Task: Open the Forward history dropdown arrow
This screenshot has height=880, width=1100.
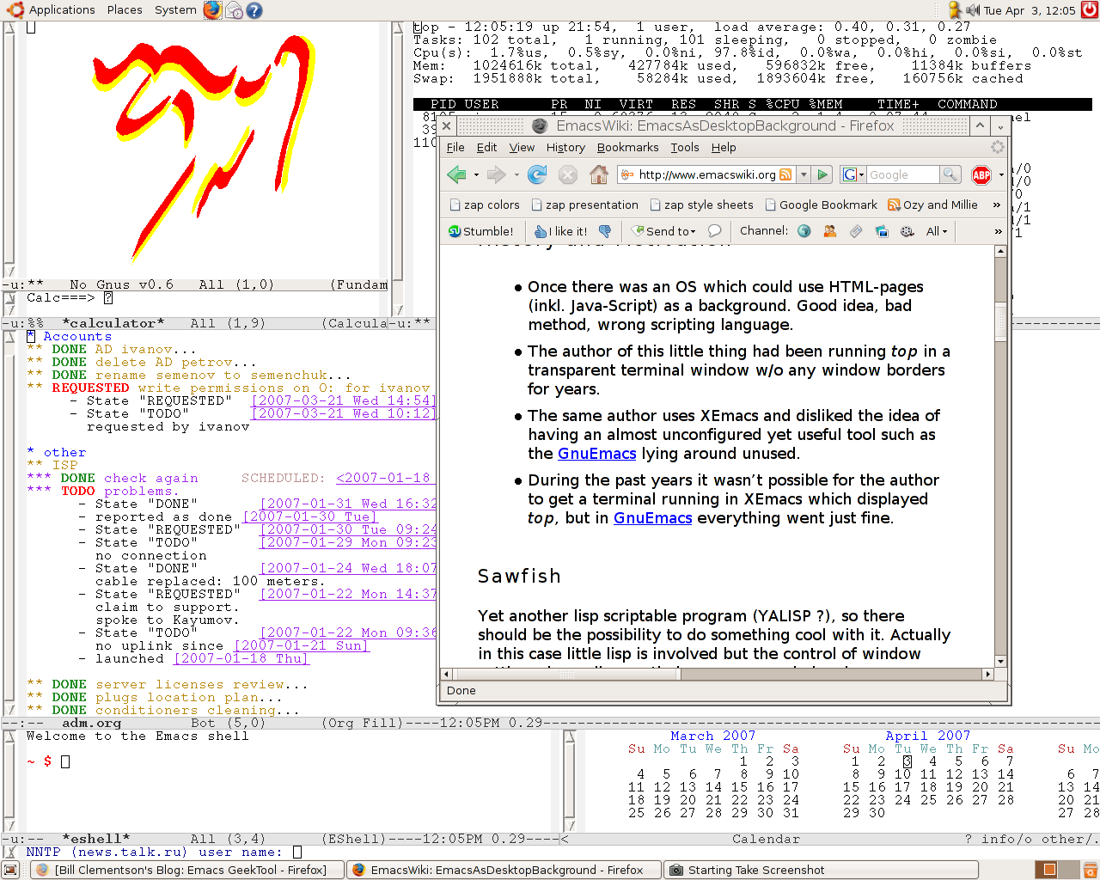Action: point(516,174)
